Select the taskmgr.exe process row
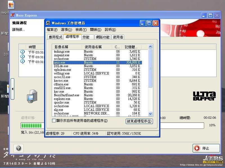225x168 pixels. (97, 52)
